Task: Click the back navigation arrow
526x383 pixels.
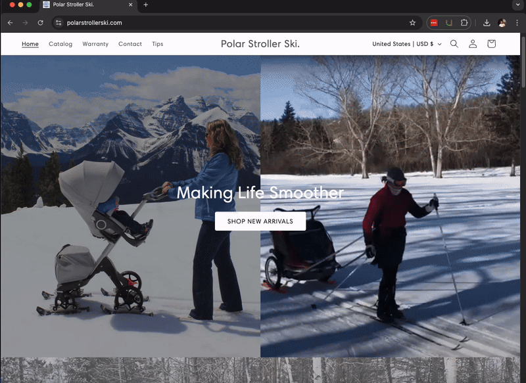Action: (10, 22)
